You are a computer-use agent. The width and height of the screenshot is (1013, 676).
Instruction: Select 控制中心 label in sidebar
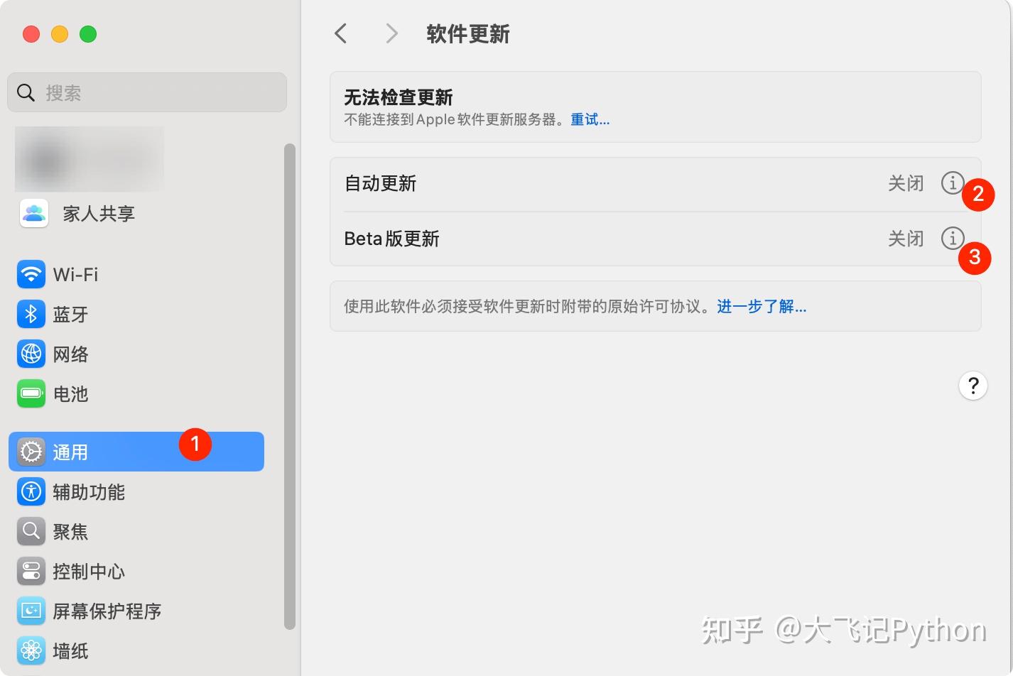(x=89, y=571)
